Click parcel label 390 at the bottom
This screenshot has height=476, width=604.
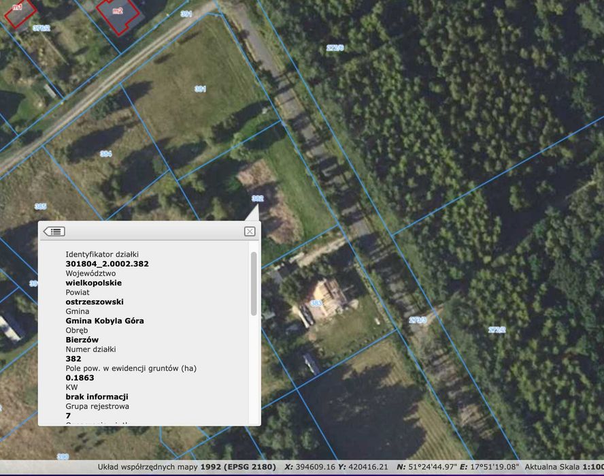(63, 457)
